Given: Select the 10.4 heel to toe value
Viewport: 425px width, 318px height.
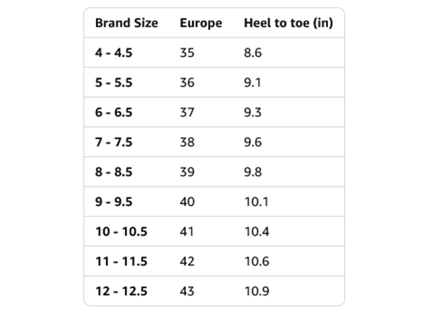Looking at the screenshot, I should tap(257, 231).
